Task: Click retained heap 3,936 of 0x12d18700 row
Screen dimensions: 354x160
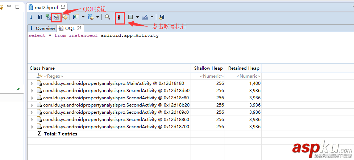Action: (255, 127)
